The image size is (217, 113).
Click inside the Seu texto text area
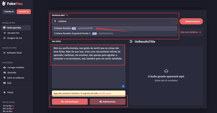pos(89,67)
